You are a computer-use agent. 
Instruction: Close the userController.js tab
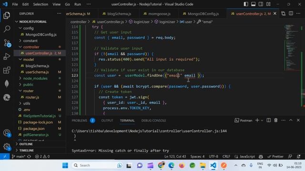[x=274, y=14]
